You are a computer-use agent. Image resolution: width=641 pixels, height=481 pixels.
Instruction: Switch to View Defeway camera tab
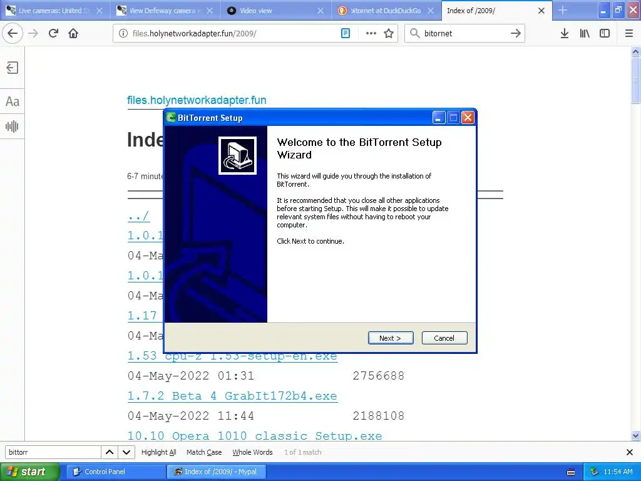click(165, 11)
